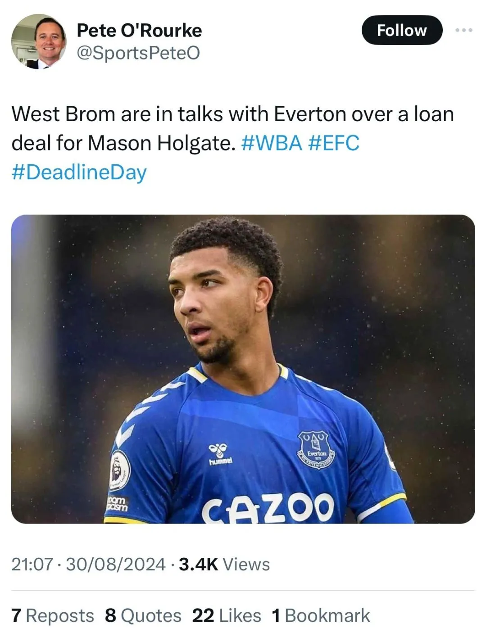Click the Premier League sleeve badge

click(x=119, y=471)
